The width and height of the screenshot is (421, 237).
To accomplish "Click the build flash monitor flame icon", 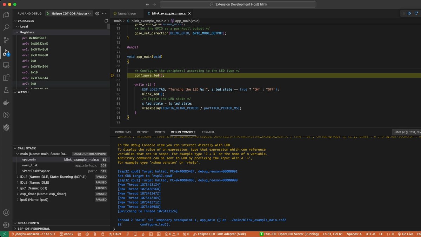I will click(143, 234).
